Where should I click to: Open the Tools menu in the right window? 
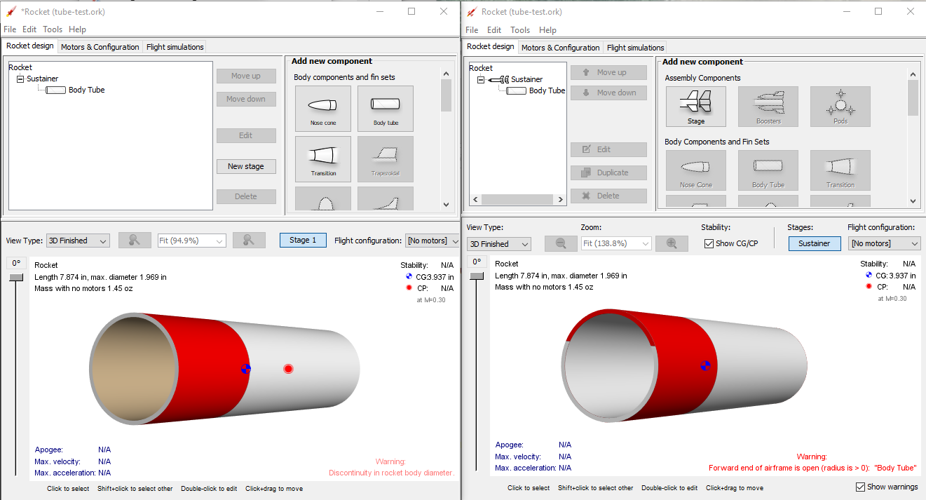(520, 30)
